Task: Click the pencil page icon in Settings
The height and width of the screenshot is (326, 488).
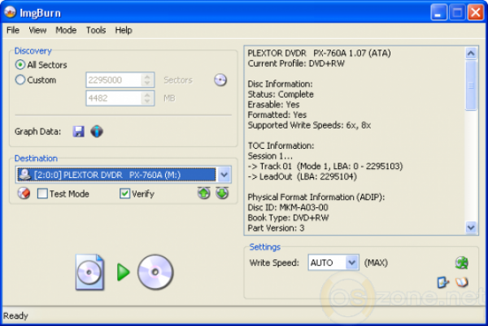Action: point(443,282)
